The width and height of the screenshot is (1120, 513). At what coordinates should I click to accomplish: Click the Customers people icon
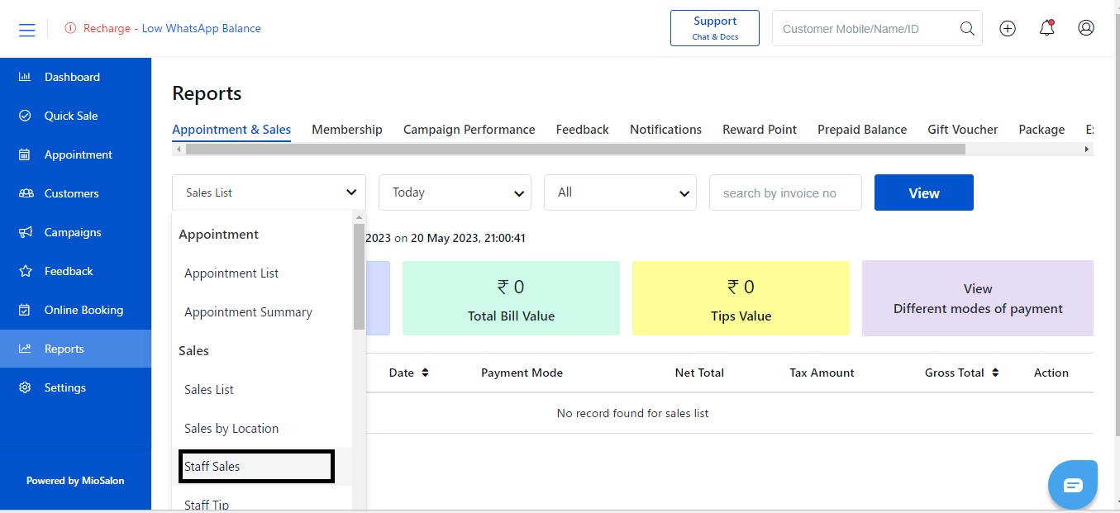[x=26, y=193]
